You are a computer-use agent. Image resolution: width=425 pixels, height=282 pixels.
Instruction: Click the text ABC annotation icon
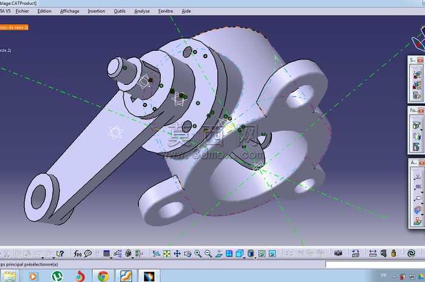click(418, 187)
